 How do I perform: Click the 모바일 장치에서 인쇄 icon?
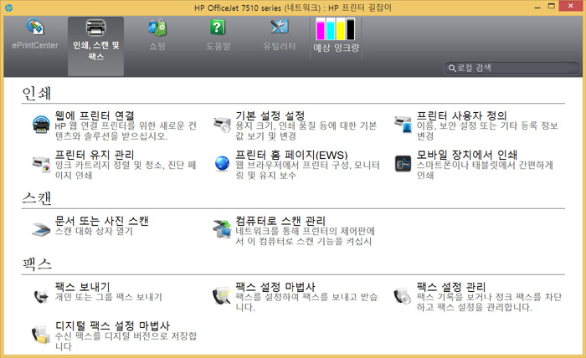[403, 163]
